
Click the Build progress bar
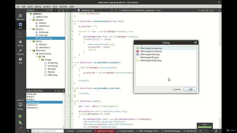205,127
